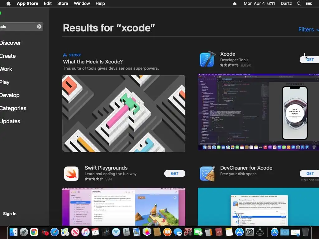Browse Categories in the sidebar

(x=13, y=108)
